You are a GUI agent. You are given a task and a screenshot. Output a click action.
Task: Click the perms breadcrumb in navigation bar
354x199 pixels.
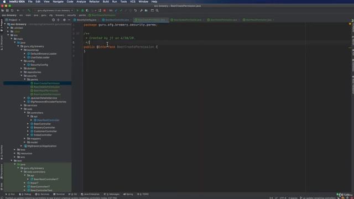82,15
